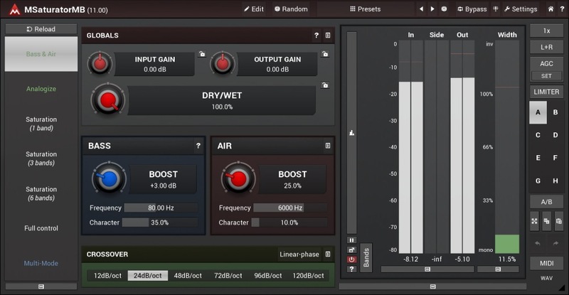The height and width of the screenshot is (295, 569).
Task: Switch to the Analogize screen
Action: point(41,89)
